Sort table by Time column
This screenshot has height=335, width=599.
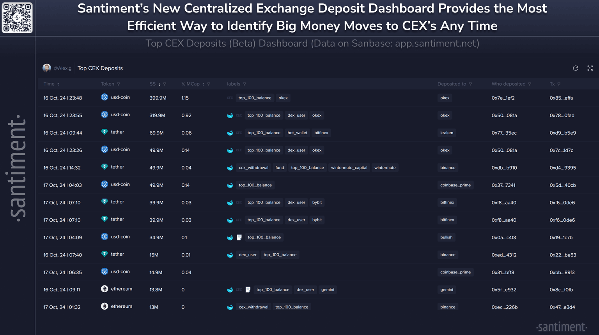[58, 84]
